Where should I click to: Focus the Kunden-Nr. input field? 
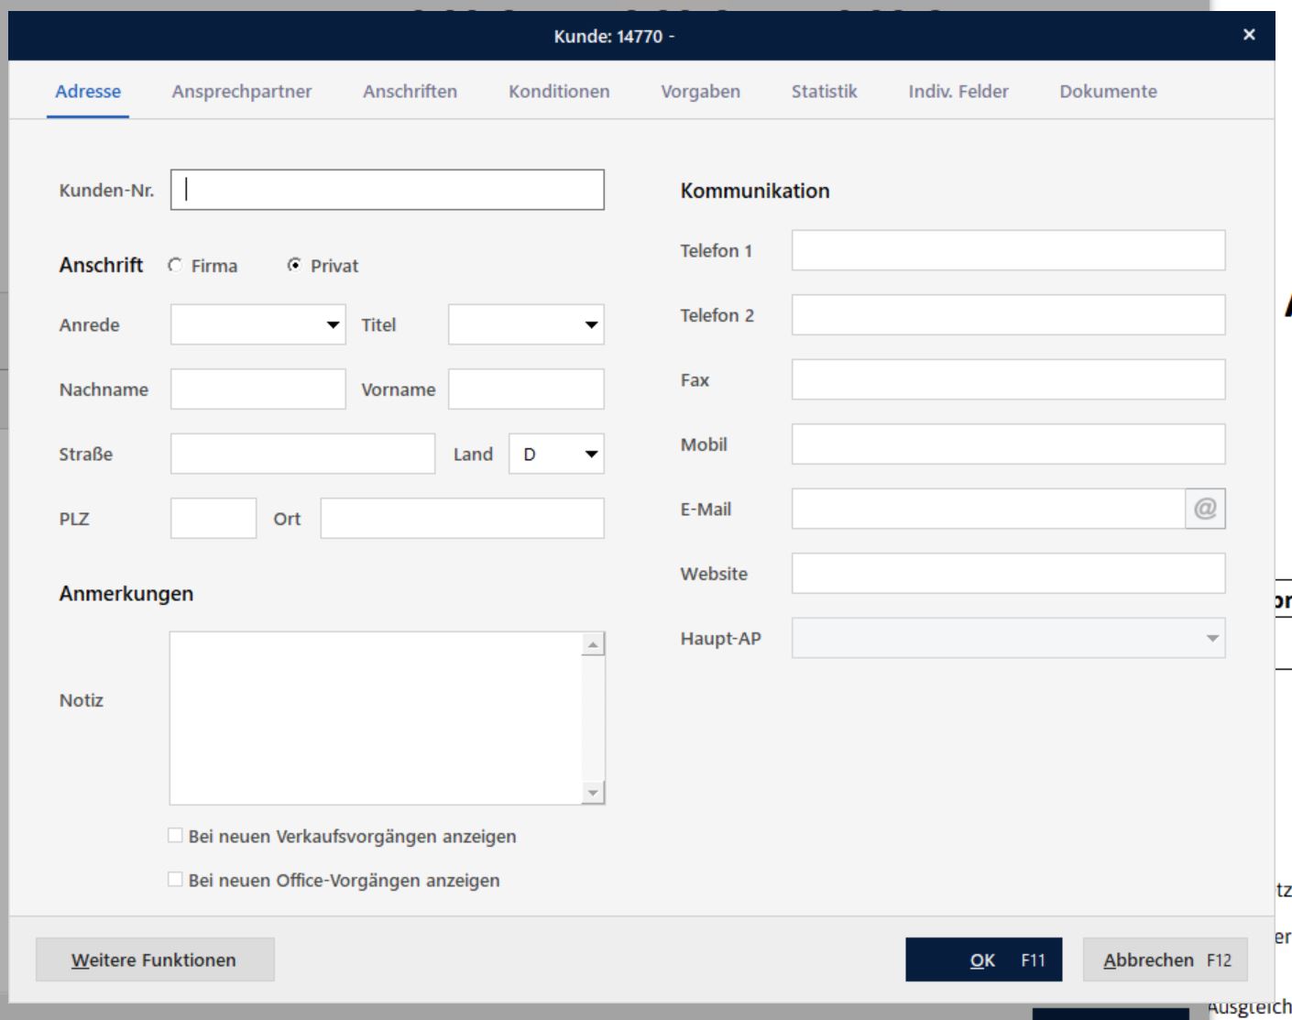pos(388,190)
